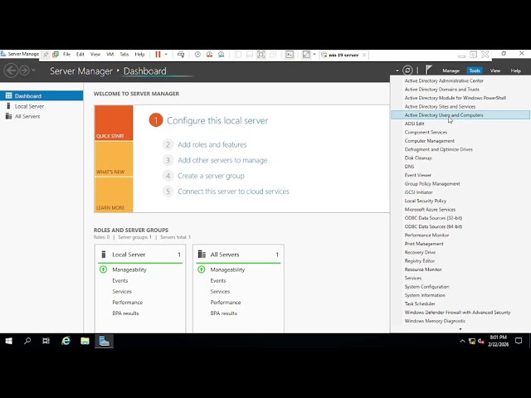Click the stretch guest view icon
The image size is (531, 398).
306,55
